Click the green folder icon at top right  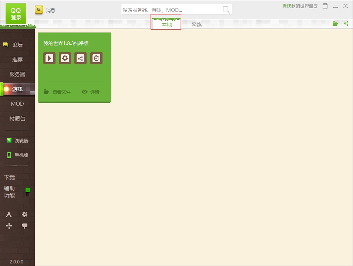click(x=335, y=24)
